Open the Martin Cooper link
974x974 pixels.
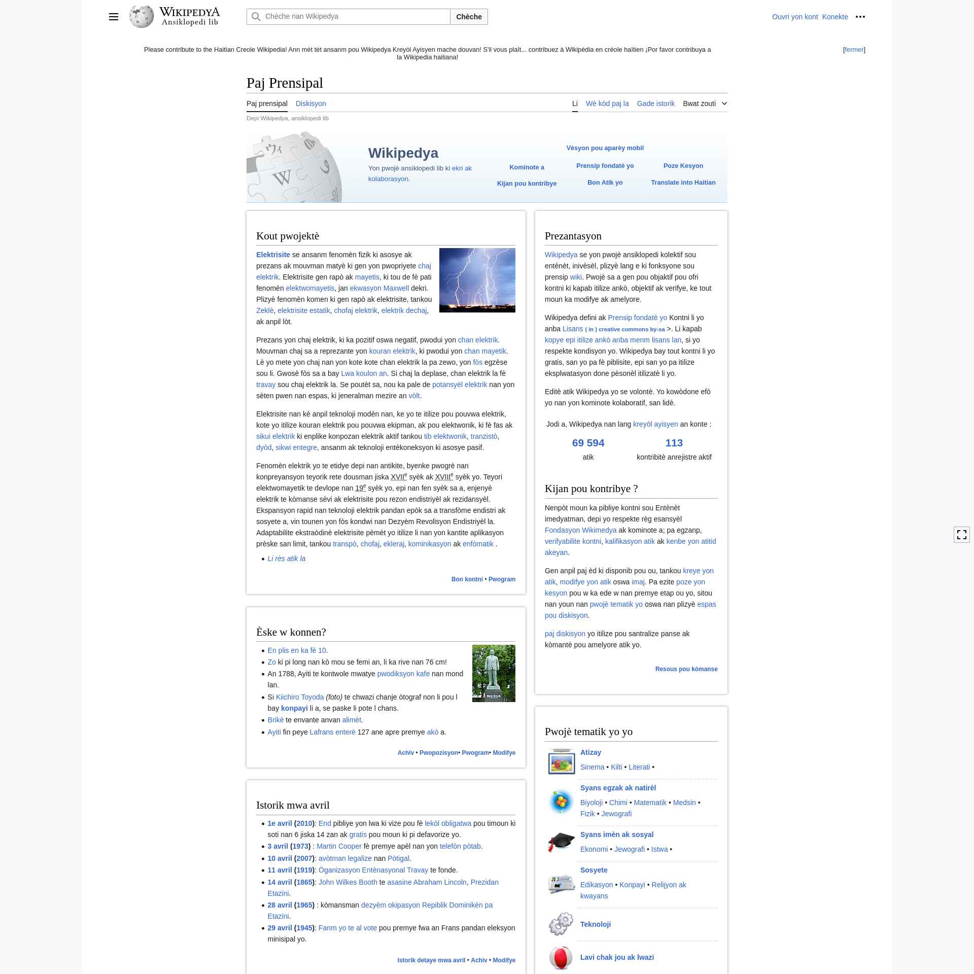coord(339,846)
